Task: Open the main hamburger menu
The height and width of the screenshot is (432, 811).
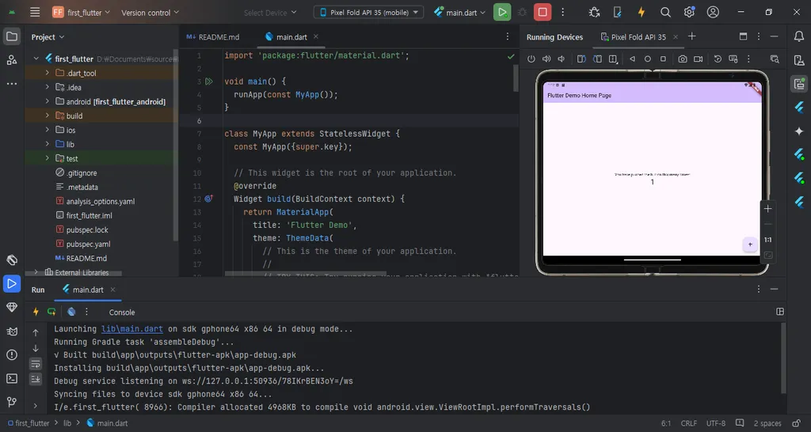Action: coord(35,13)
